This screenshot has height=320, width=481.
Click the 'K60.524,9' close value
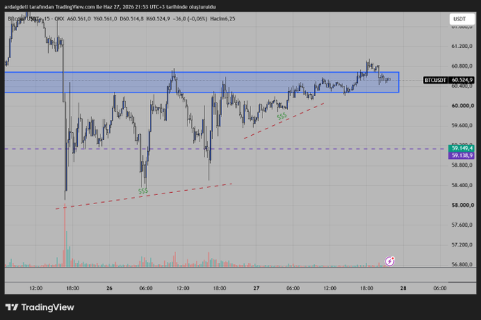tap(158, 18)
